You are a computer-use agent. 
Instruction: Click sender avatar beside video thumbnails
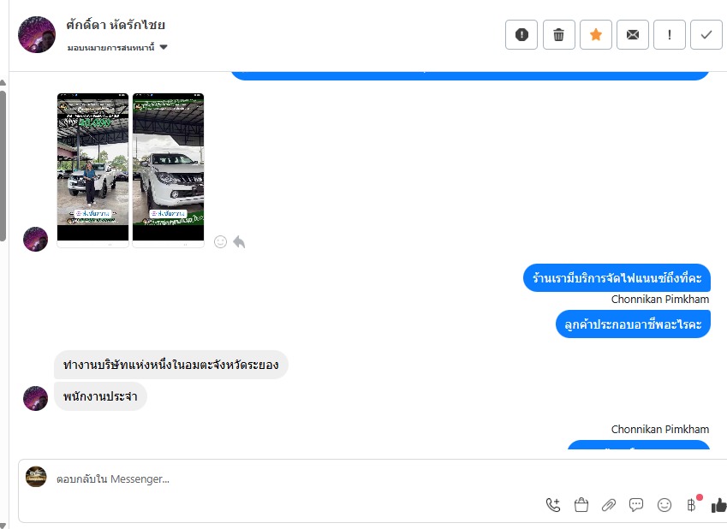[36, 239]
